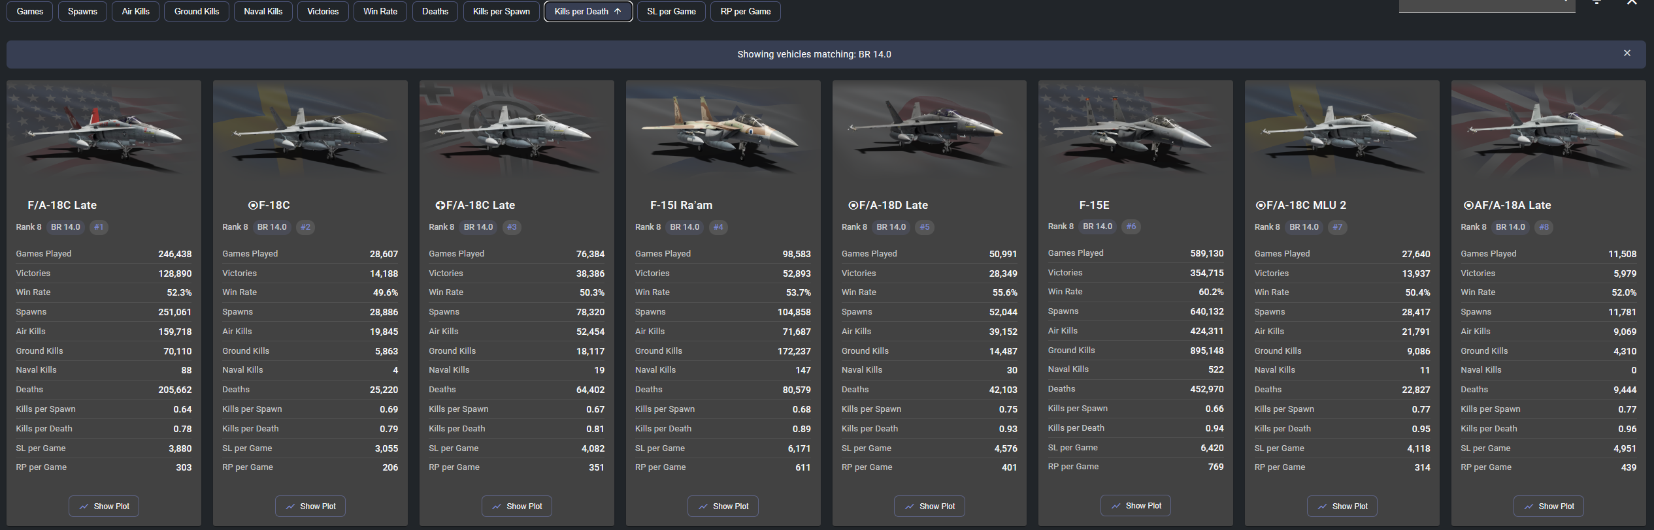Focus the search field at top right
1654x530 pixels.
tap(1487, 5)
